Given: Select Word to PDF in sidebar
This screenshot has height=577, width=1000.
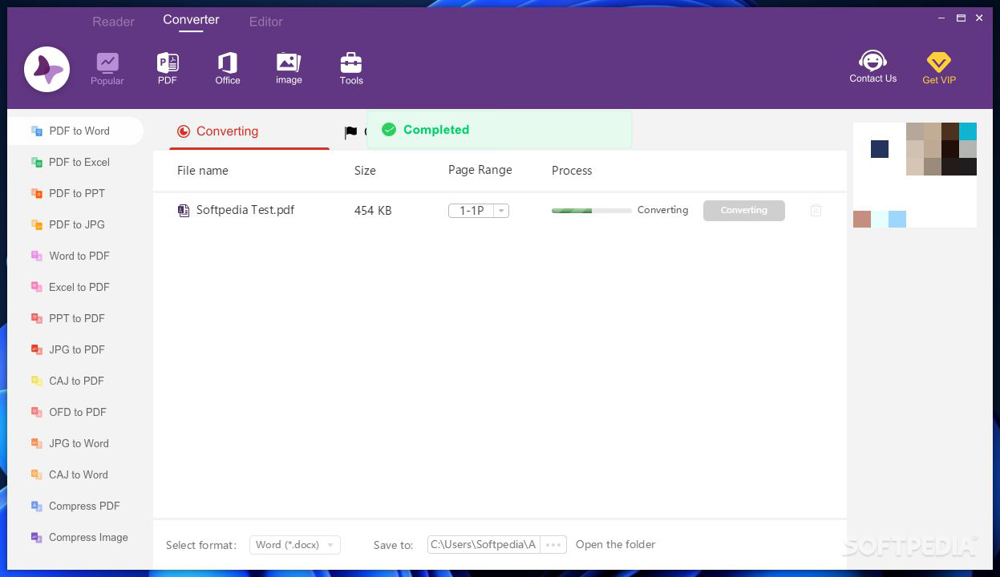Looking at the screenshot, I should (75, 256).
